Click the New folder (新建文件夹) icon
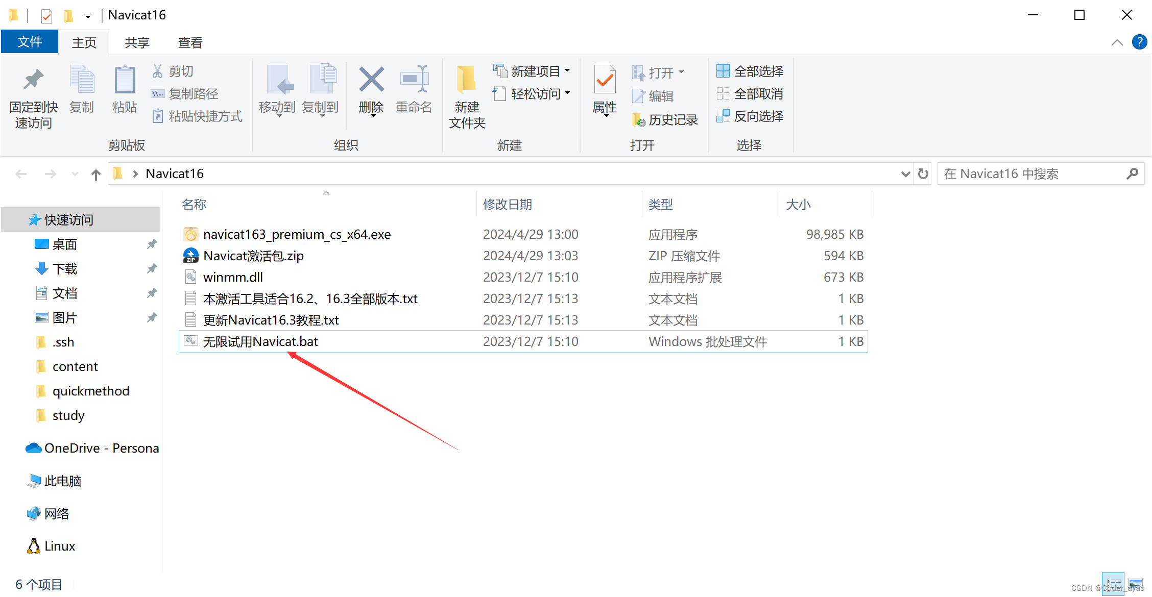Image resolution: width=1152 pixels, height=597 pixels. coord(466,79)
